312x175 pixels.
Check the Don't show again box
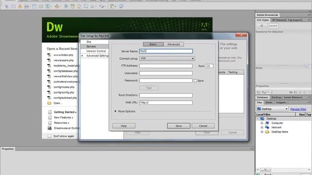click(49, 136)
